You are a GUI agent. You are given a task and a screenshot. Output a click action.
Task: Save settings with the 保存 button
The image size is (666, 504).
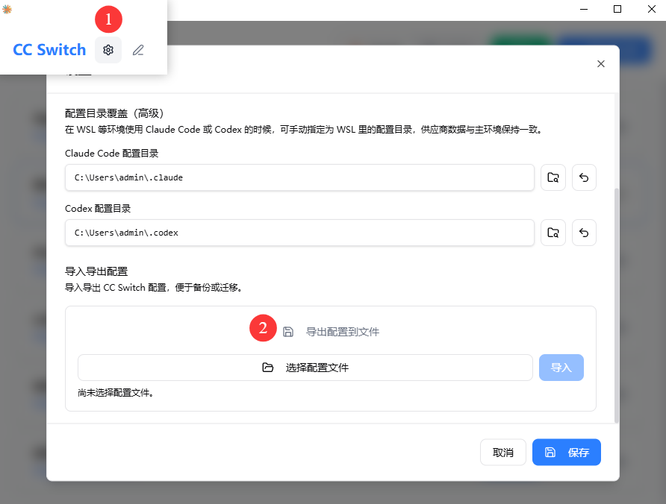[x=567, y=453]
